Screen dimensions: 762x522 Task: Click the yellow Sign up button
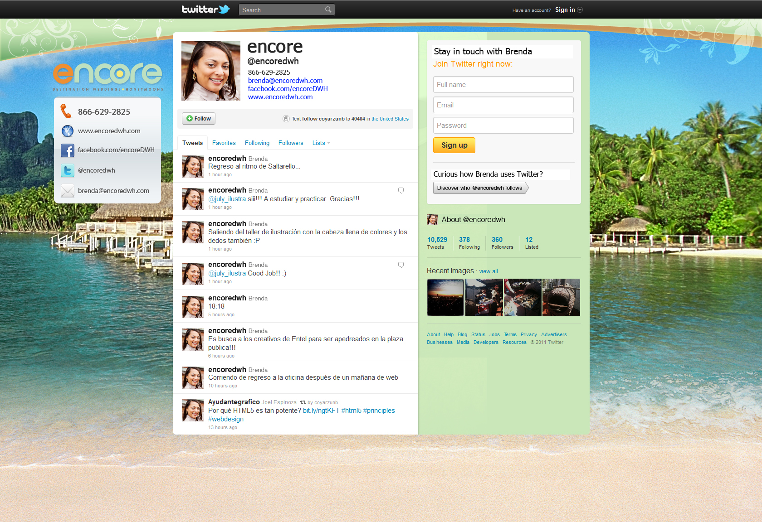tap(454, 145)
